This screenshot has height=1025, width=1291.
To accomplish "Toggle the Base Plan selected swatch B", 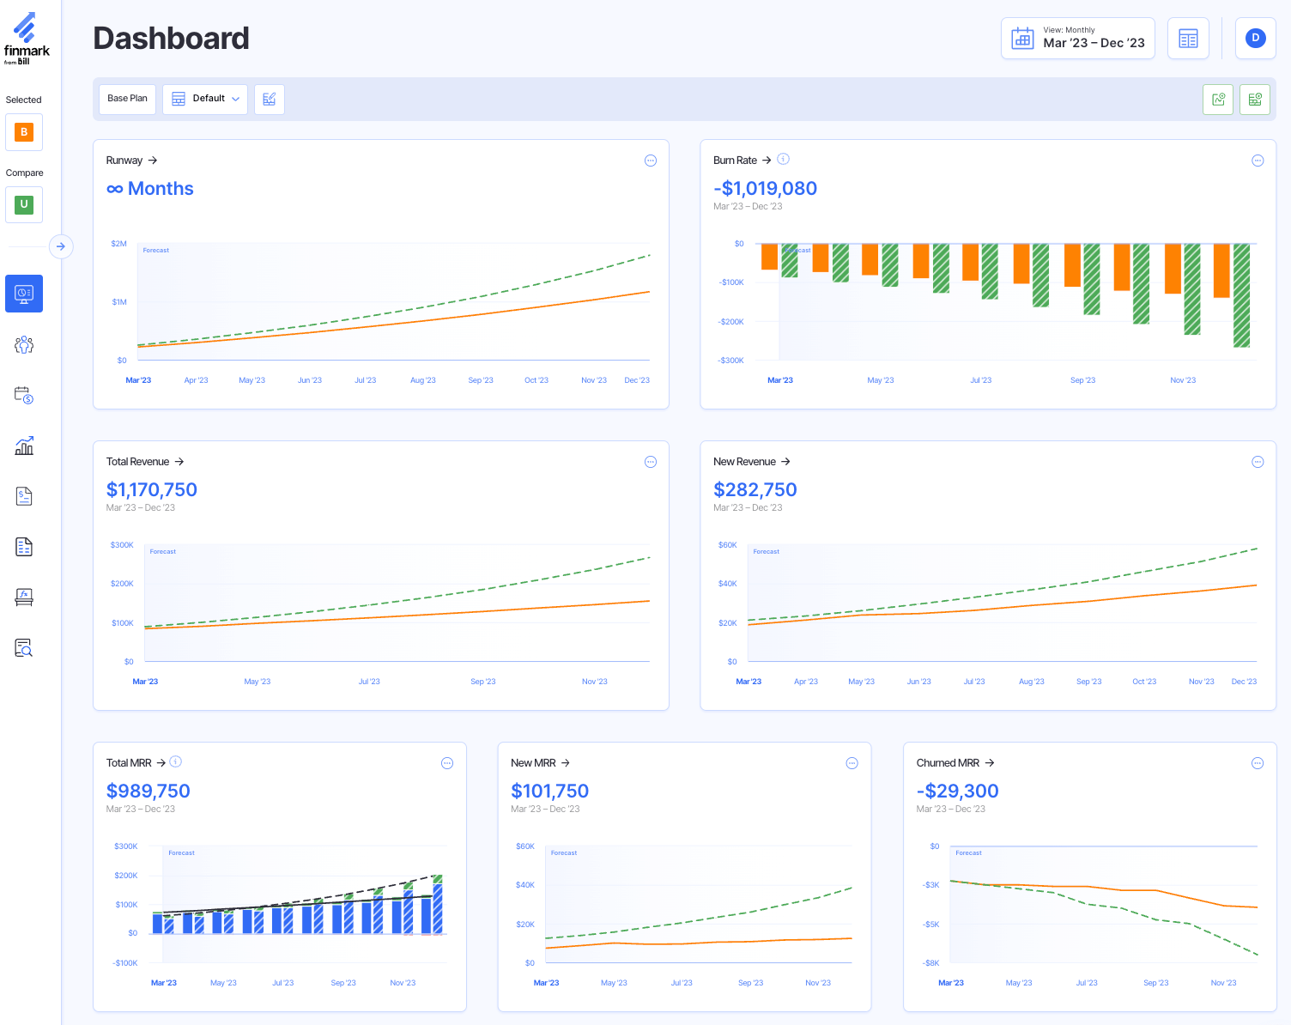I will click(23, 132).
